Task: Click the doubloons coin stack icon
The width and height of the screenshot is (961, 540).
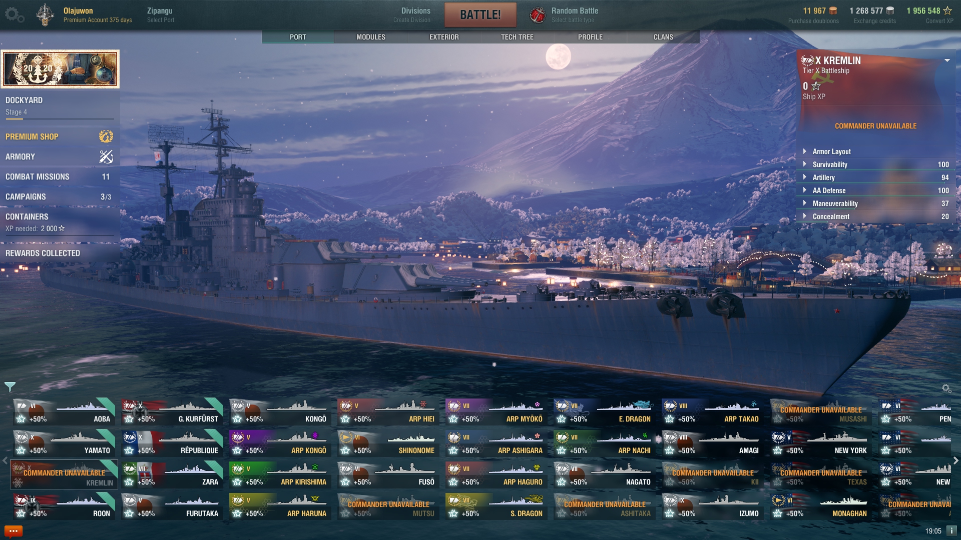Action: click(x=833, y=10)
